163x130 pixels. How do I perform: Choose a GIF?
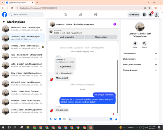[65, 119]
